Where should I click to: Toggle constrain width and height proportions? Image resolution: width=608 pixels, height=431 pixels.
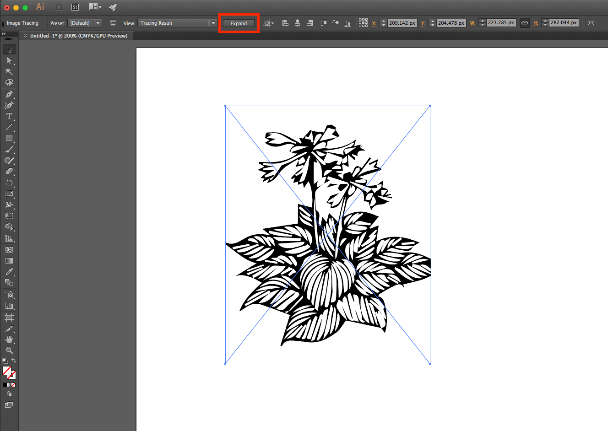tap(525, 23)
